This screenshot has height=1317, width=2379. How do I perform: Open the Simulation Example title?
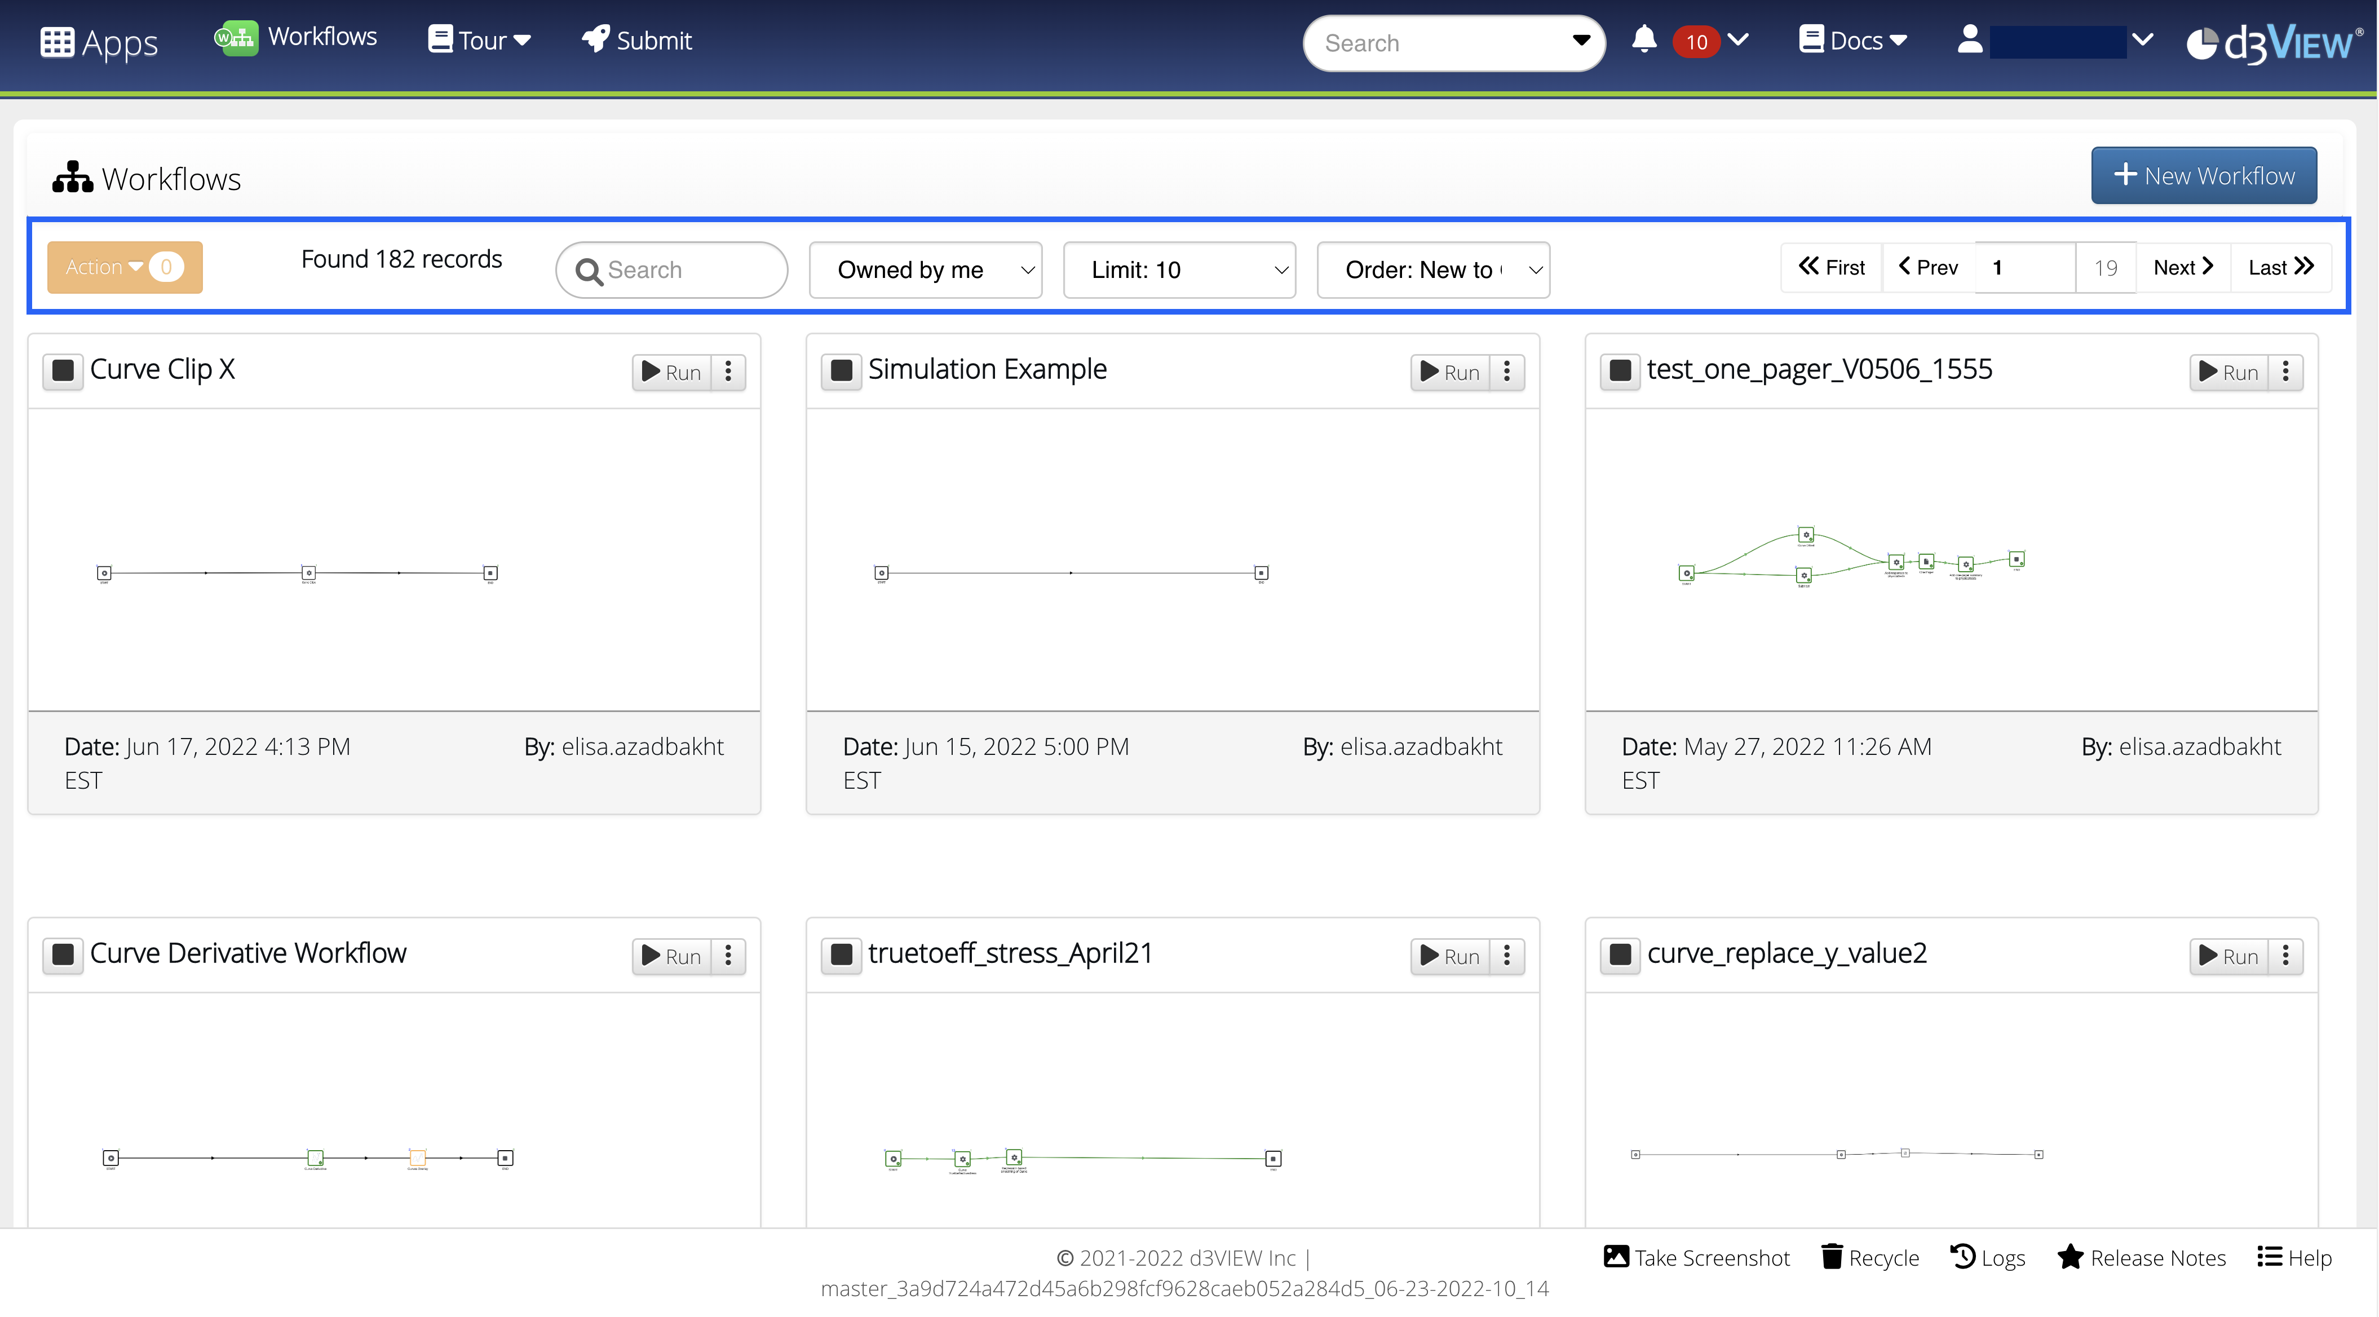tap(987, 369)
